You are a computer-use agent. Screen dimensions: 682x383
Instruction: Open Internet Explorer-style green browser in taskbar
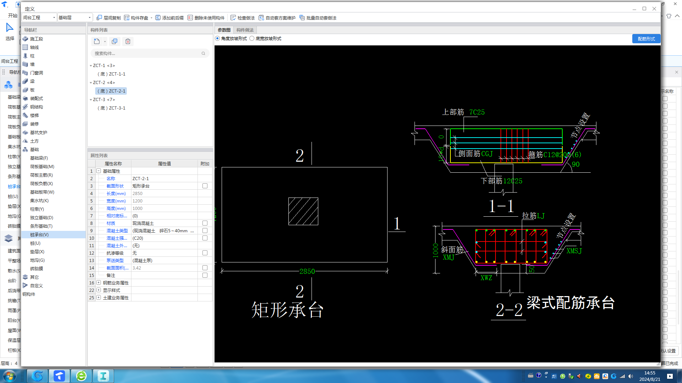[x=81, y=376]
